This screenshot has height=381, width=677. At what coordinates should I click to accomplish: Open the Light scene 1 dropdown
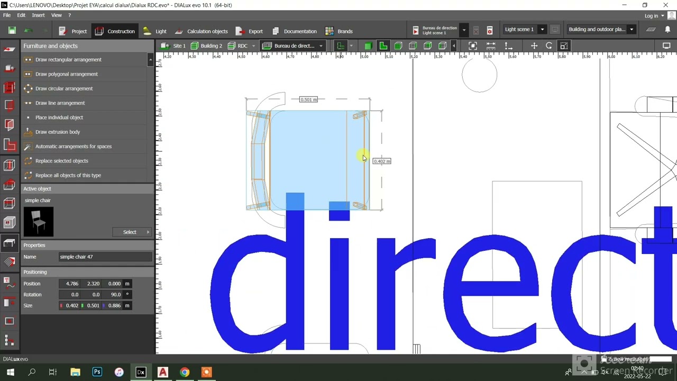[x=542, y=30]
